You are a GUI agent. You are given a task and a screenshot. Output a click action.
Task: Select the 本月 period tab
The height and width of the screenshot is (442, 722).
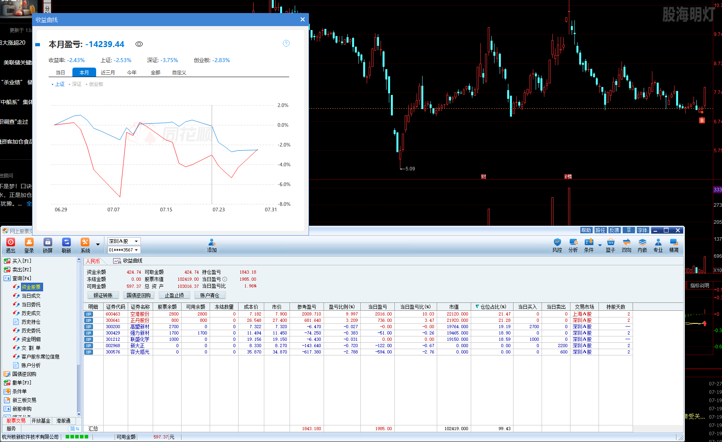coord(84,72)
